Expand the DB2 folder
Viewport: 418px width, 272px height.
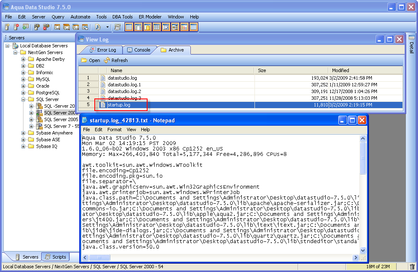click(23, 66)
